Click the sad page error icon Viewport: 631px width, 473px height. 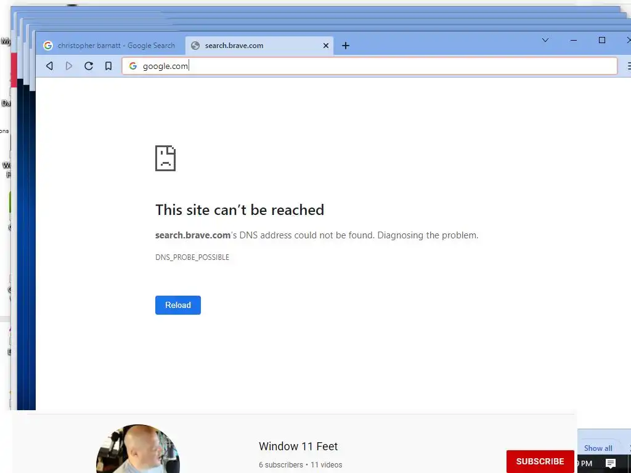point(165,158)
